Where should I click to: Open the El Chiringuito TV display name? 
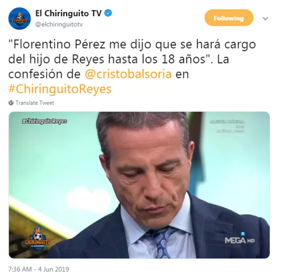pos(68,14)
